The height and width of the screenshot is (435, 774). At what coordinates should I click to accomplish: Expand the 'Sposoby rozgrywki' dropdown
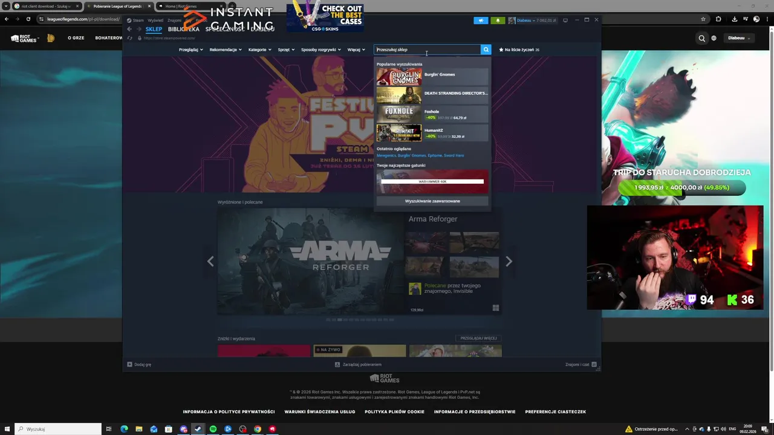tap(320, 50)
